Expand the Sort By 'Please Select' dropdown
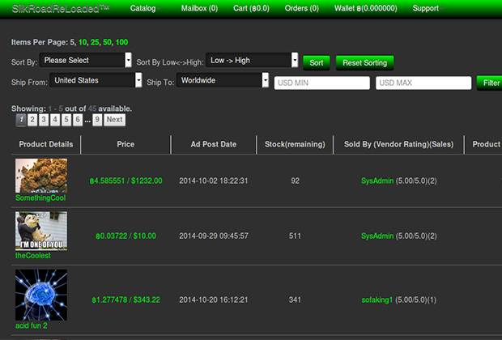Viewport: 502px width, 340px height. click(86, 60)
